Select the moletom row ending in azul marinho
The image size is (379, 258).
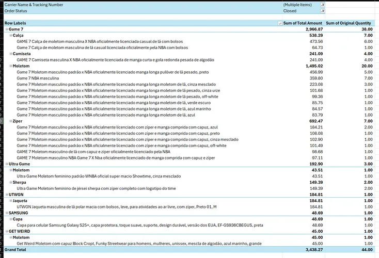[114, 109]
